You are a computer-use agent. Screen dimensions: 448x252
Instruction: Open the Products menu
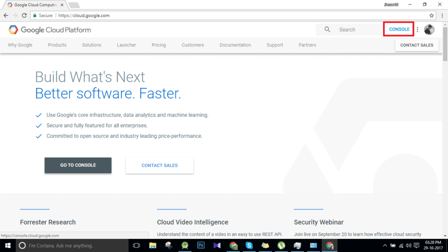(57, 45)
